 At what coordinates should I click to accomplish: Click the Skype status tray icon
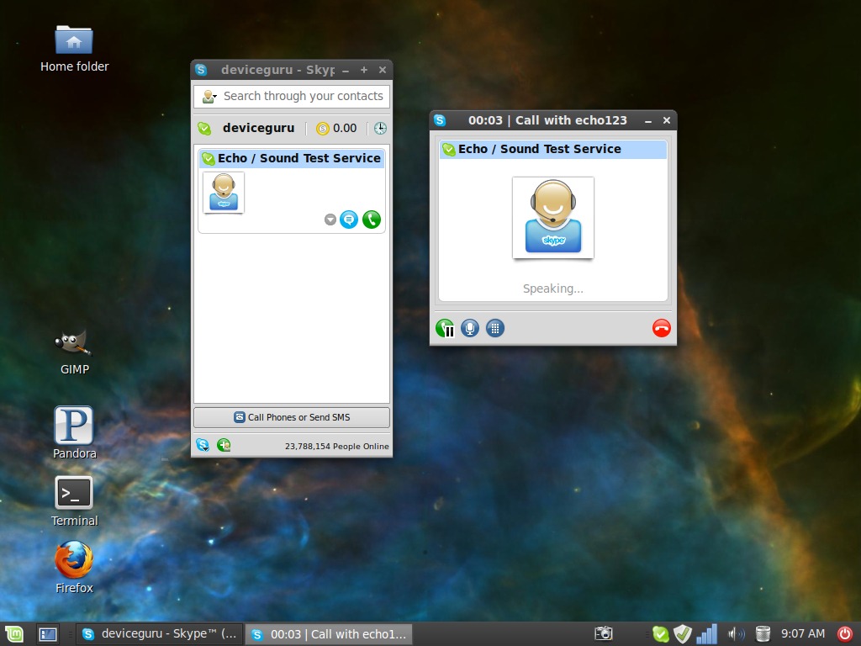tap(661, 634)
